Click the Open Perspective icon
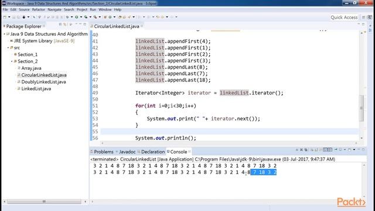 click(x=363, y=17)
